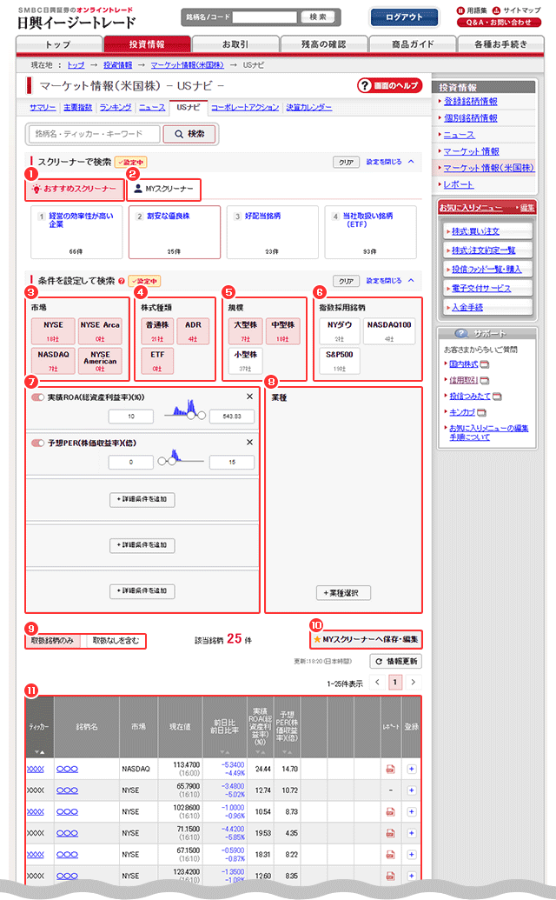Click the 実績ROA range slider right handle

(x=202, y=415)
